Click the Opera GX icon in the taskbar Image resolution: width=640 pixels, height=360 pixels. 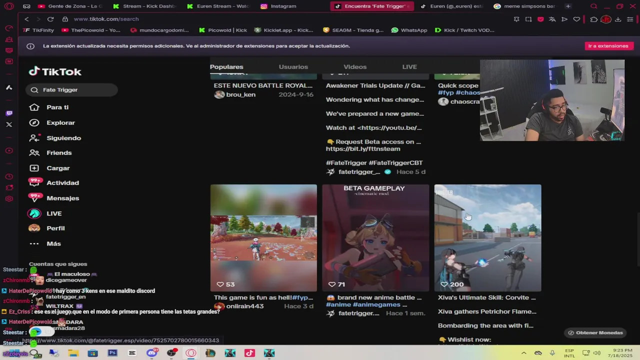(190, 353)
